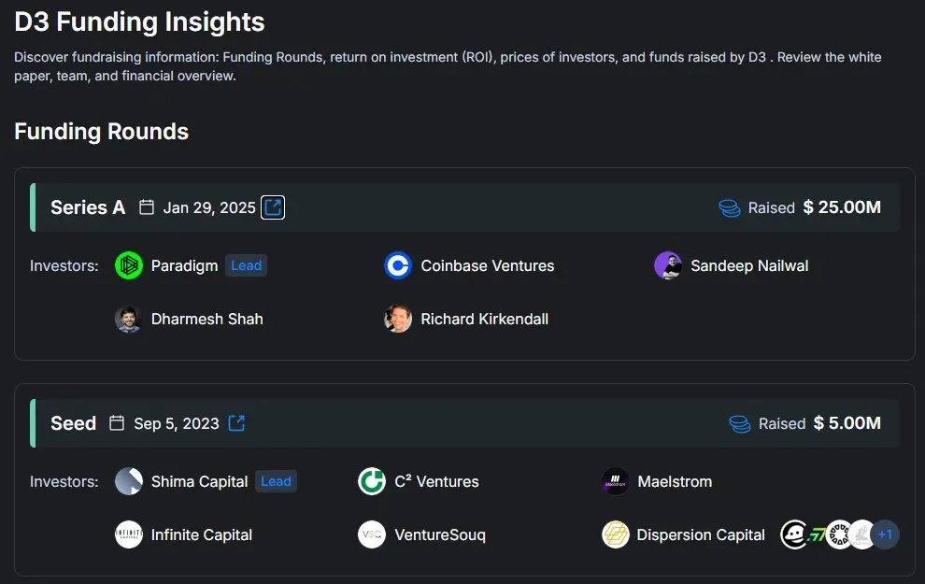The image size is (925, 584).
Task: Click the Seed round calendar icon
Action: coord(117,423)
